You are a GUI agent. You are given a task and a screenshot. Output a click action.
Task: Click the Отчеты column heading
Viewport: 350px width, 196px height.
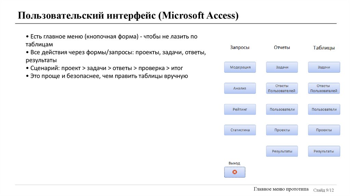(x=282, y=47)
